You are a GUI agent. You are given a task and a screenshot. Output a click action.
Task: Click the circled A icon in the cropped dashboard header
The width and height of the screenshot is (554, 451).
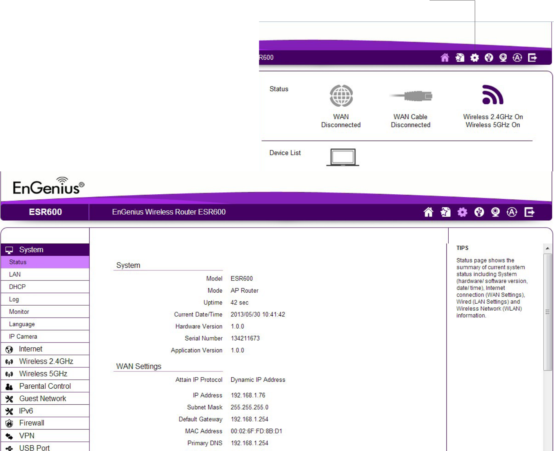(x=517, y=58)
